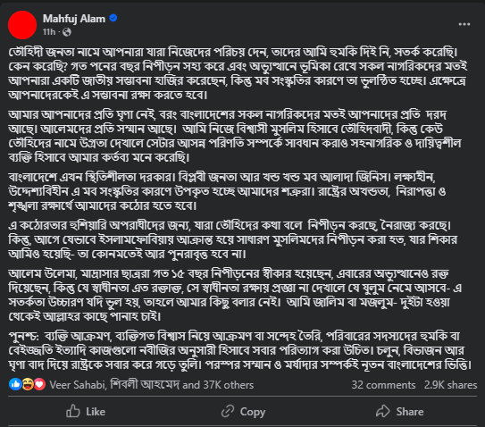Click the Copy button label
The image size is (485, 427).
coord(253,412)
